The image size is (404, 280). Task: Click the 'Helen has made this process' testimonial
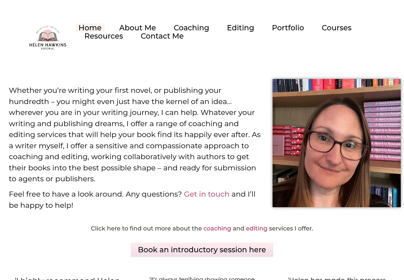[337, 278]
